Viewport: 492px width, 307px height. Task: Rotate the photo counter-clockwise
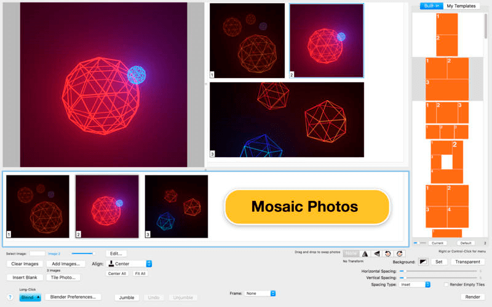click(x=388, y=254)
